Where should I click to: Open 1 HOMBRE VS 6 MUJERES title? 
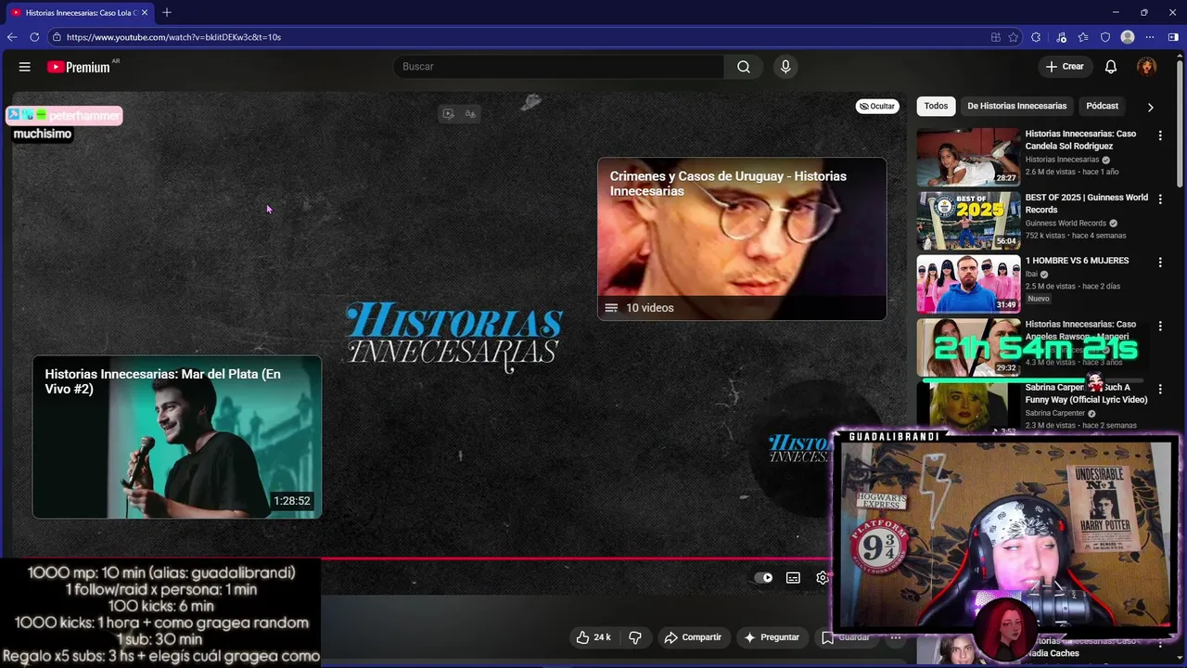click(x=1077, y=261)
